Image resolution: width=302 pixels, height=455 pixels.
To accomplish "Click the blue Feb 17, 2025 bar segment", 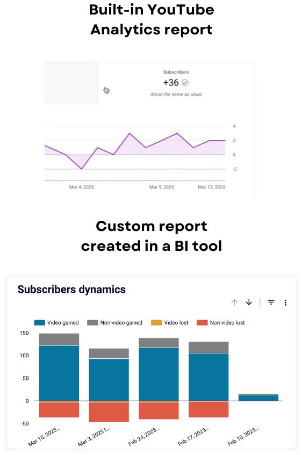I will click(x=208, y=377).
